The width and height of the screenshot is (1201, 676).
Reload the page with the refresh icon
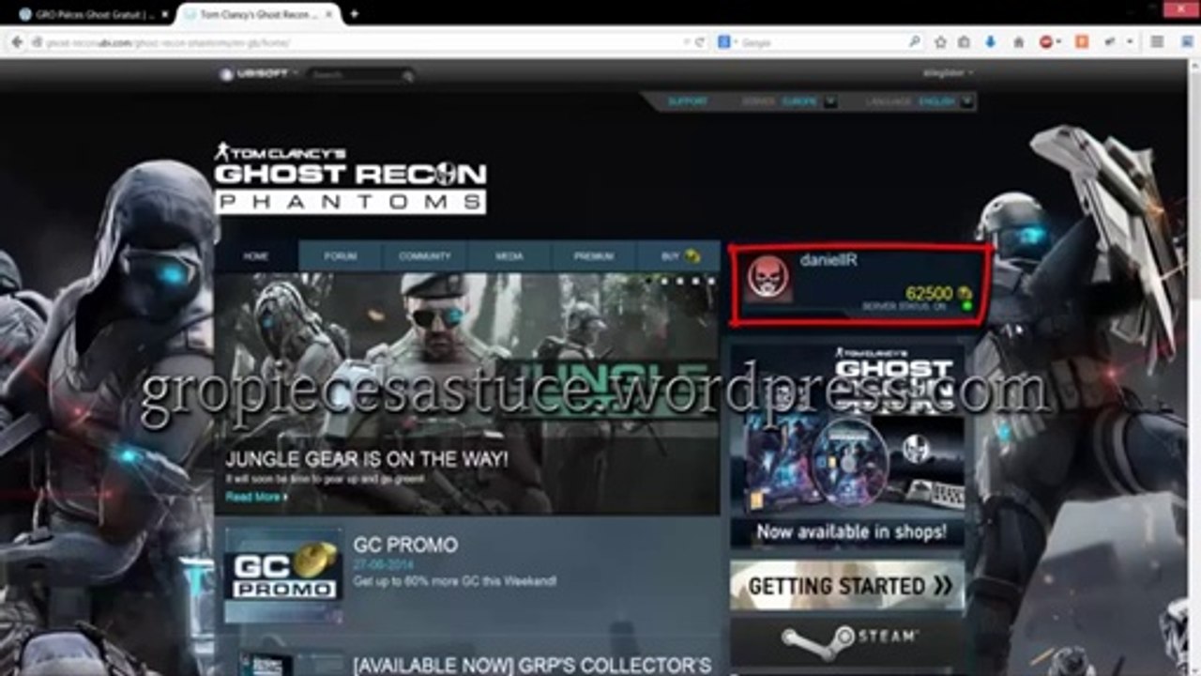click(x=701, y=42)
